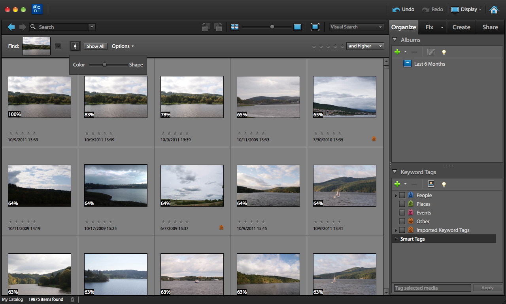Open full screen view
This screenshot has height=304, width=506.
coord(315,27)
